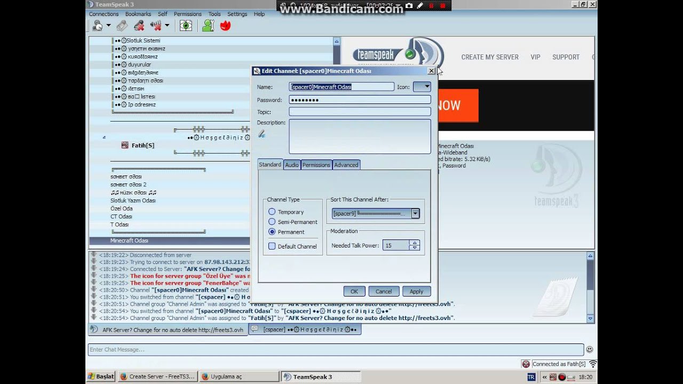
Task: Close the Edit Channel dialog
Action: [431, 71]
